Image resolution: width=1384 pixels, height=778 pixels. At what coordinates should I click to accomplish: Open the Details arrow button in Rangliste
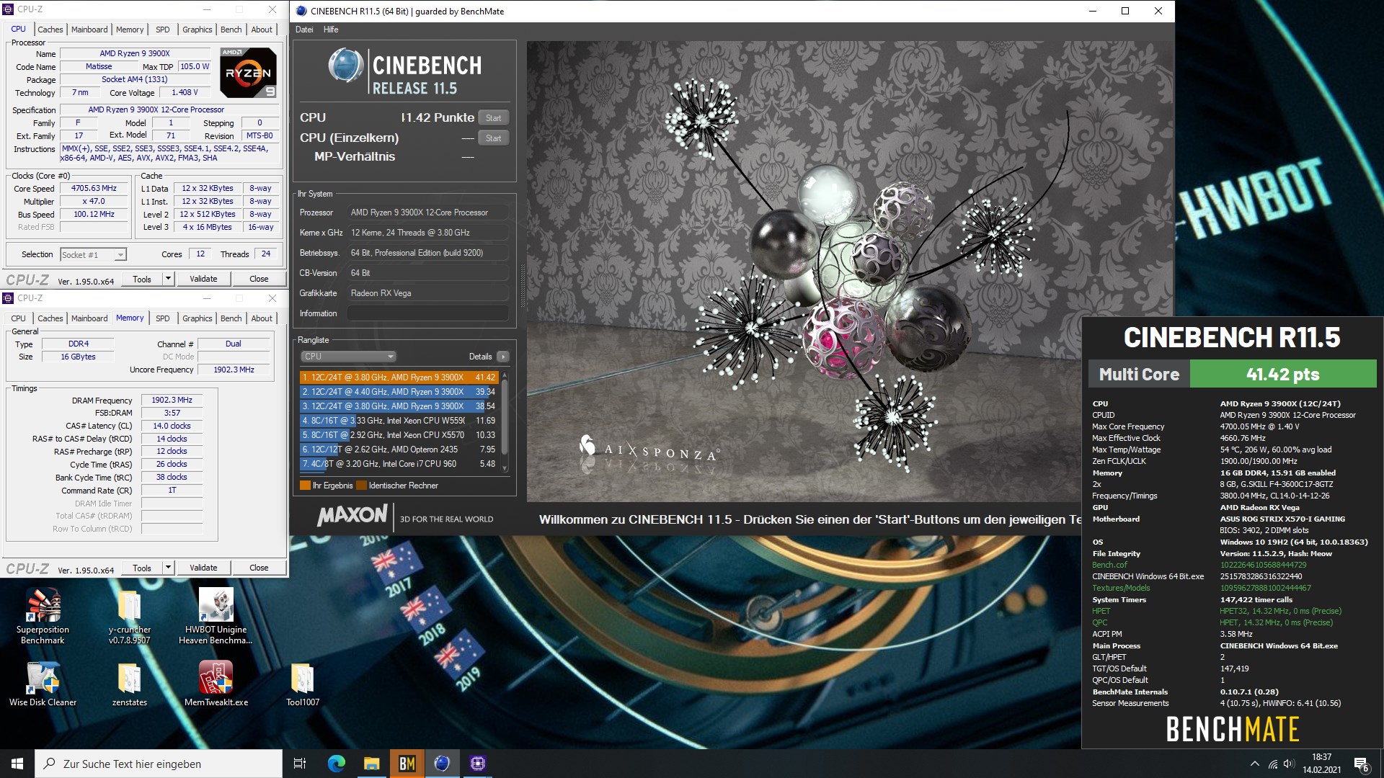tap(503, 357)
